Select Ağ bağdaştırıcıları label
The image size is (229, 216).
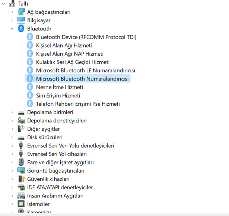point(49,12)
